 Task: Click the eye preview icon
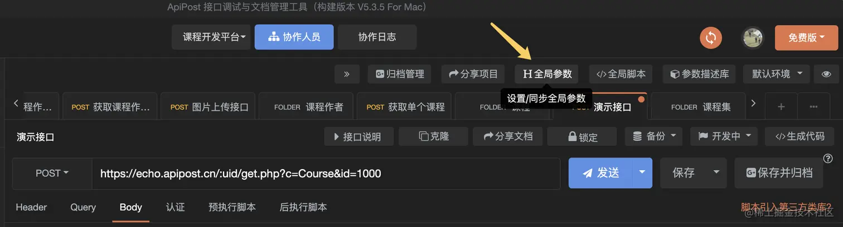(826, 74)
